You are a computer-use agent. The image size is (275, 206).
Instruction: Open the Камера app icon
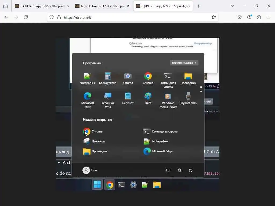click(x=128, y=78)
